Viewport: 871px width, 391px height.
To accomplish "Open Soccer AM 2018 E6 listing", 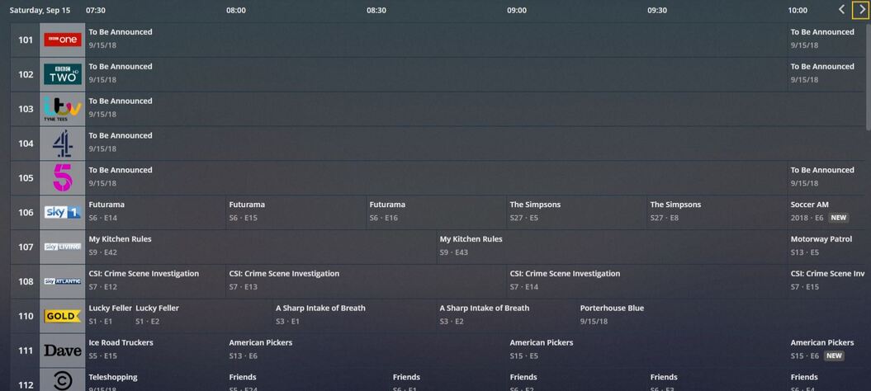I will pos(826,212).
